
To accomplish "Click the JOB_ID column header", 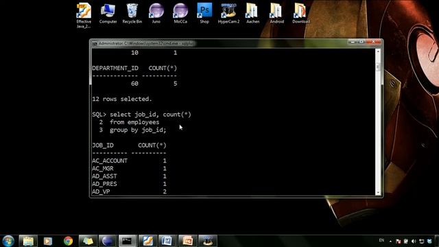I will [103, 145].
